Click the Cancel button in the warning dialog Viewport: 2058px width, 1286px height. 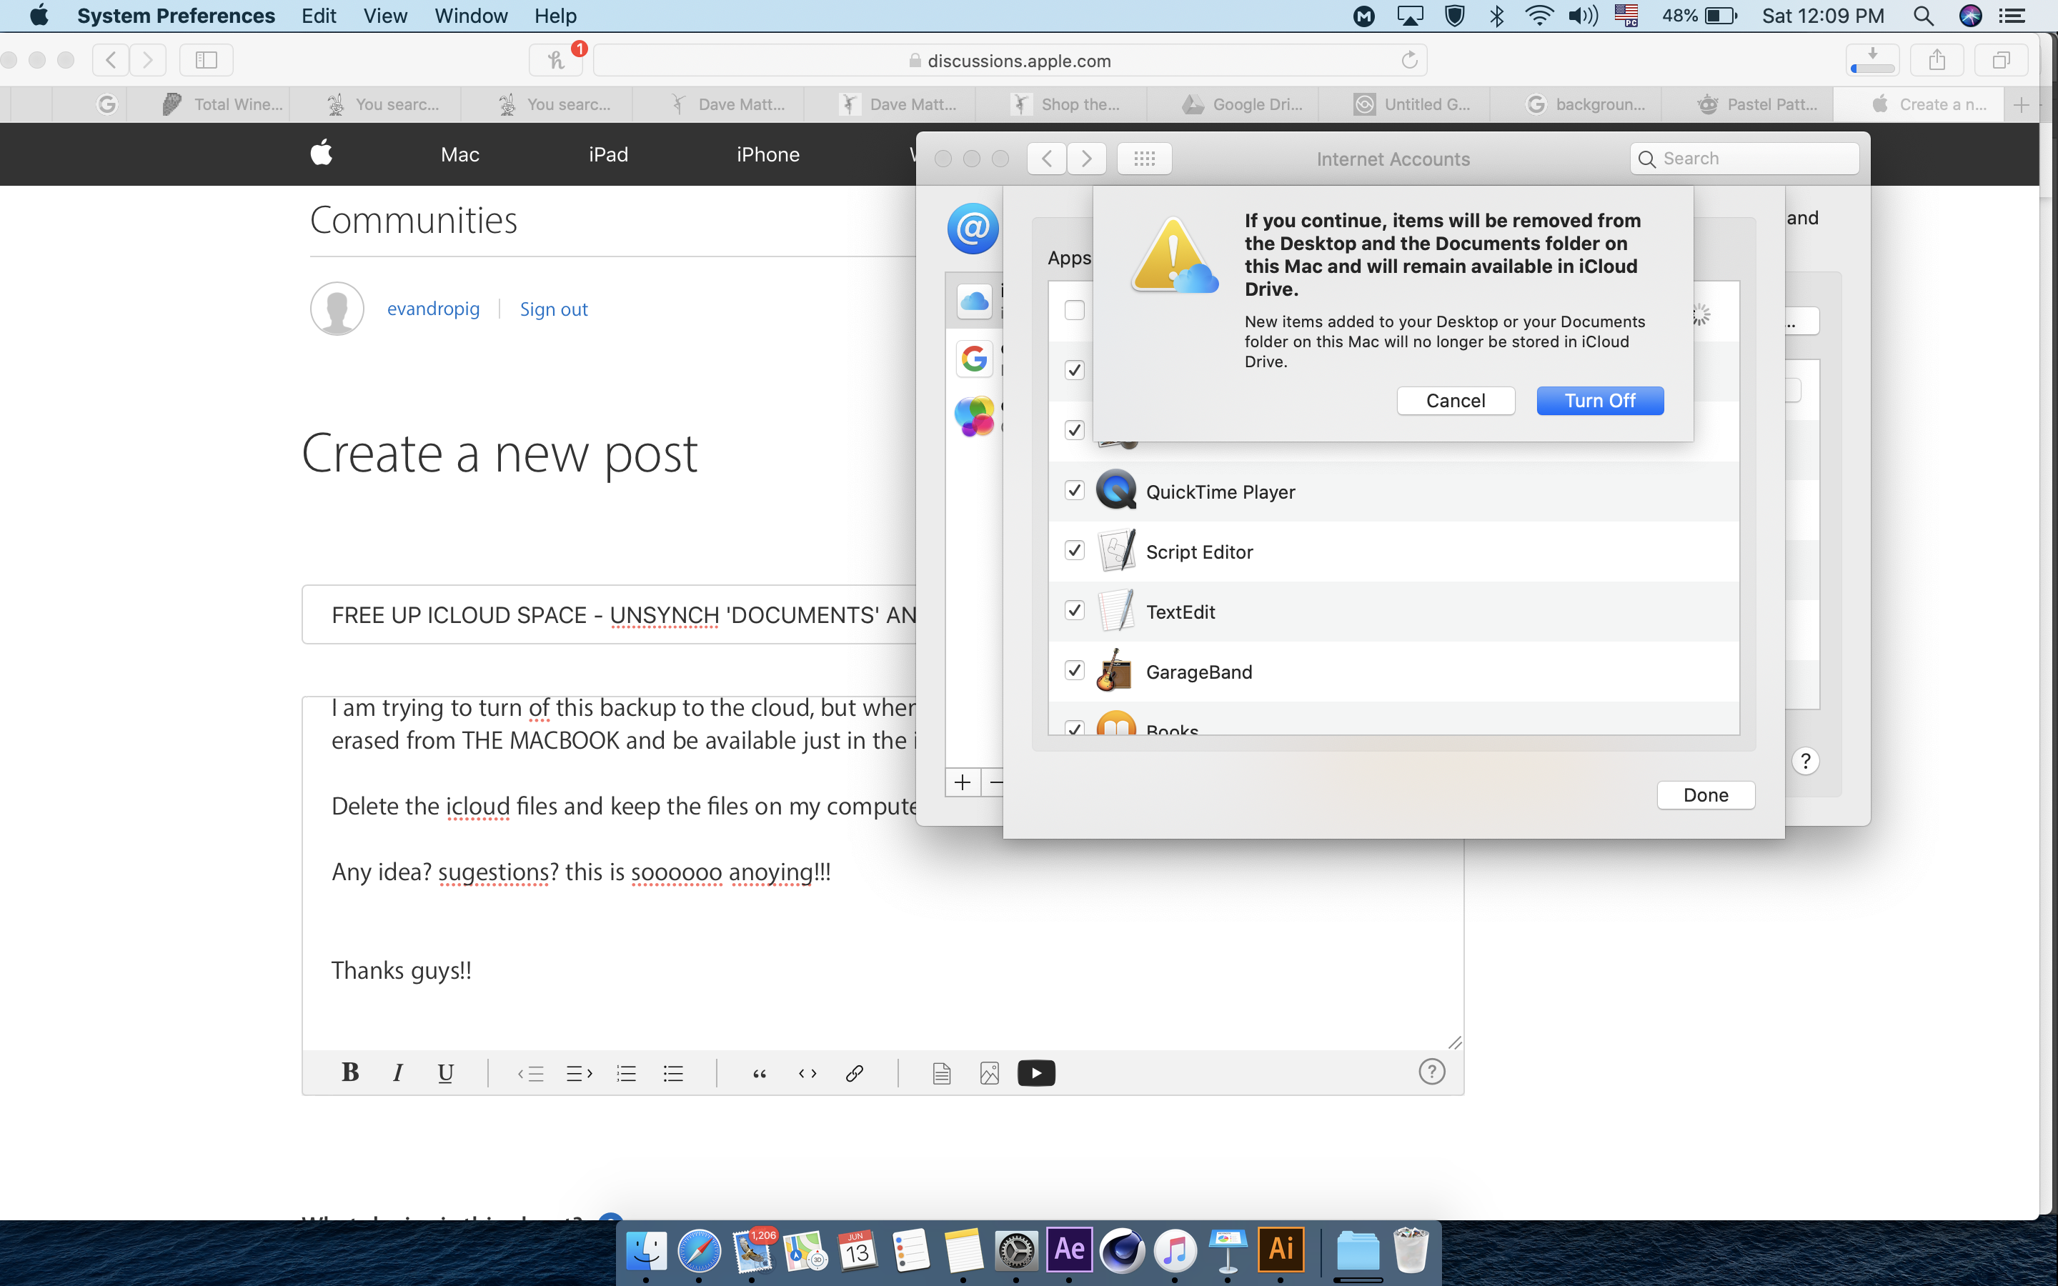click(x=1455, y=401)
